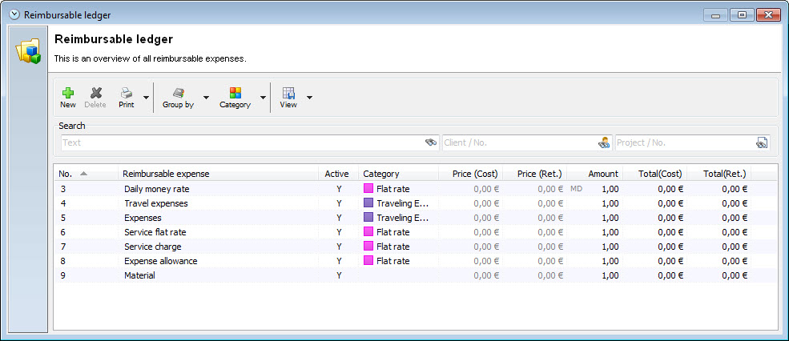Expand the Print dropdown arrow
This screenshot has width=789, height=341.
point(146,98)
